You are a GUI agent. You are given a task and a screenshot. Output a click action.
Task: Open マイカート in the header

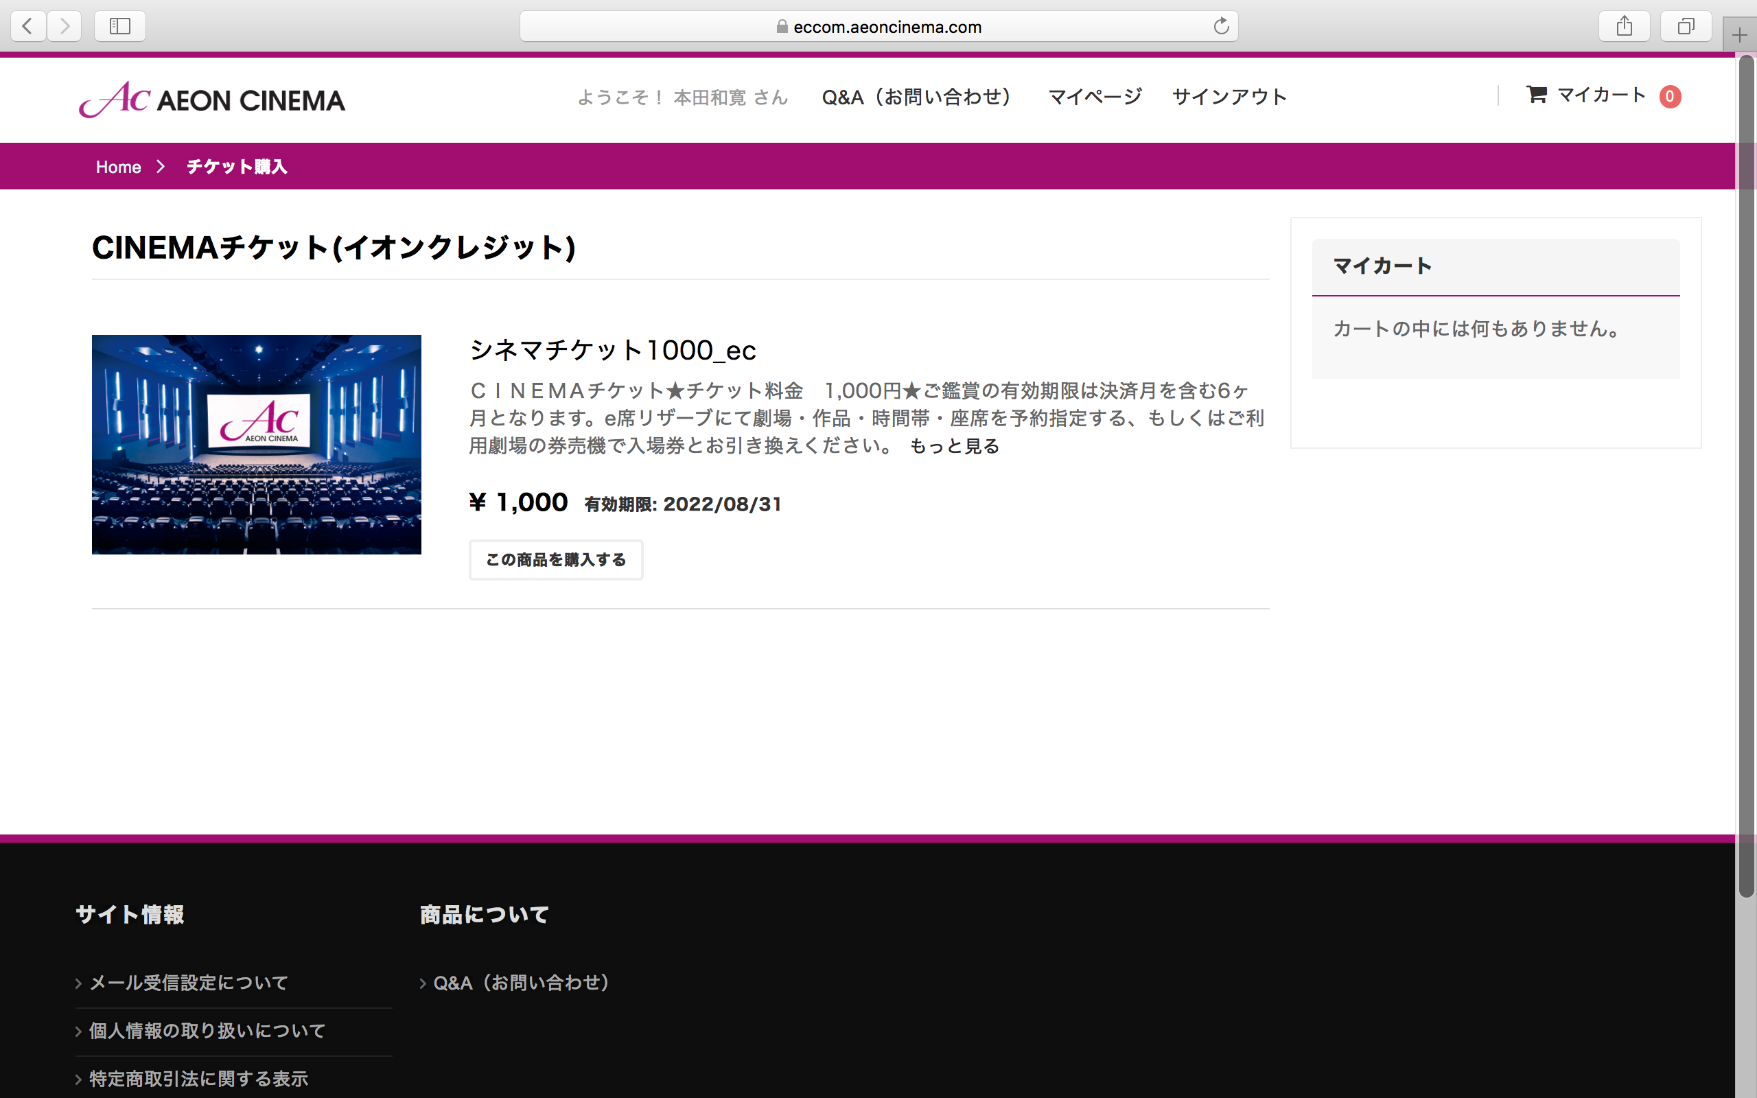pyautogui.click(x=1602, y=95)
